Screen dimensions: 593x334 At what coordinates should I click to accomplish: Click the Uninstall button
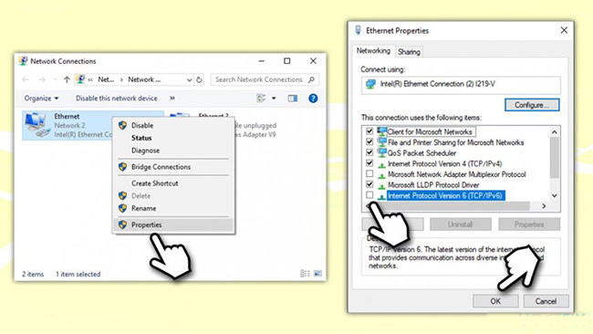point(460,224)
